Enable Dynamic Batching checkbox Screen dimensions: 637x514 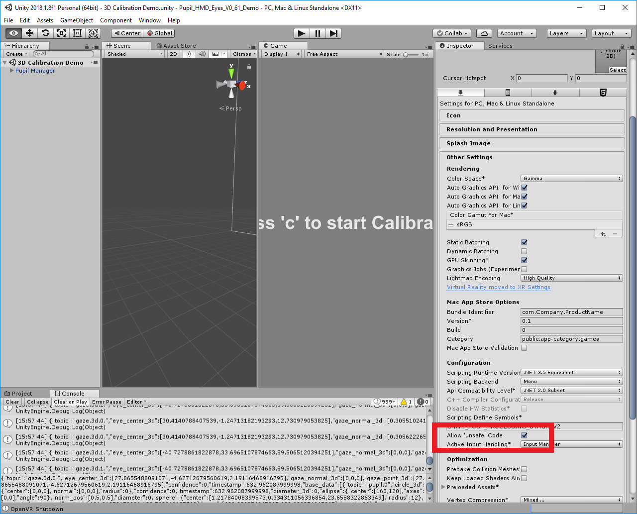click(524, 251)
